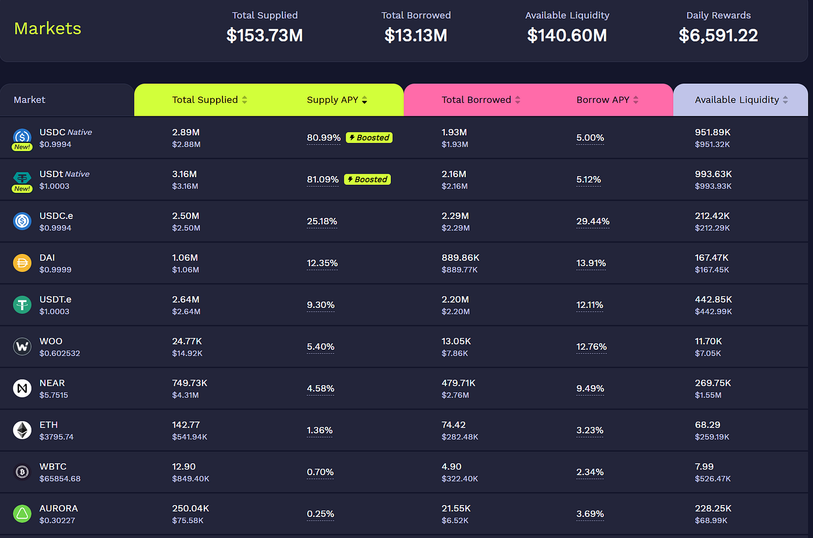
Task: Open the AURORA market name
Action: pyautogui.click(x=59, y=509)
